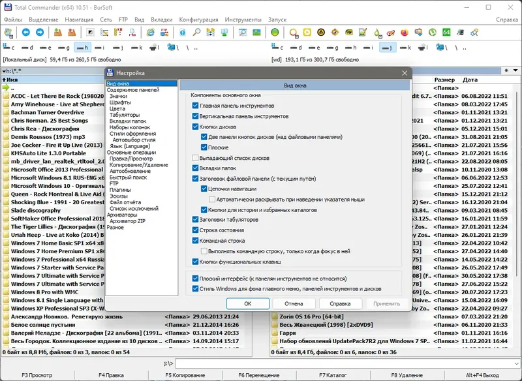This screenshot has height=381, width=522.
Task: Enable Выпадающий список дисков checkbox
Action: coord(196,157)
